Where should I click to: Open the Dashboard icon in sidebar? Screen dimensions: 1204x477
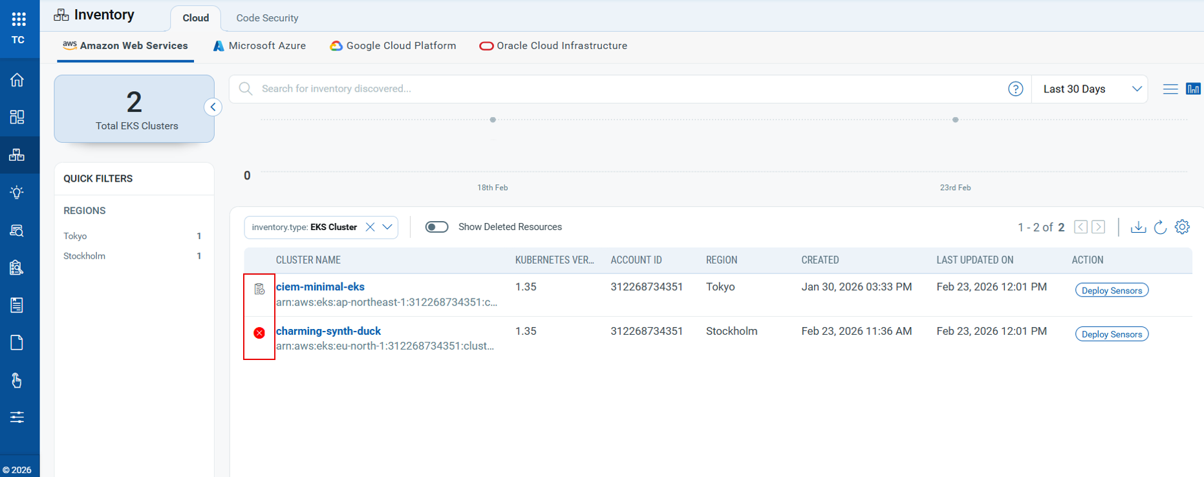(17, 117)
